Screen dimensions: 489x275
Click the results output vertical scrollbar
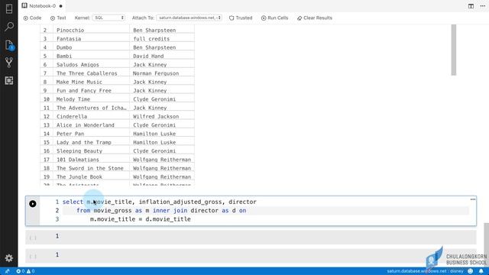pyautogui.click(x=453, y=50)
